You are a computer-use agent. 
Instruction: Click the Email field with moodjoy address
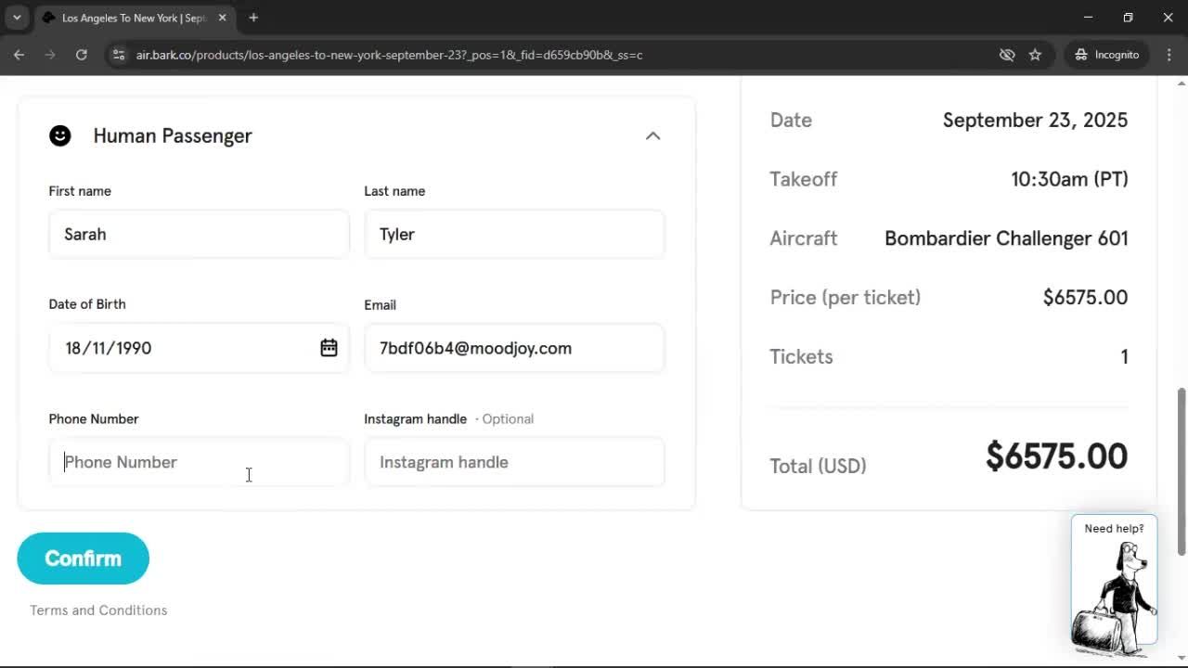(x=514, y=348)
